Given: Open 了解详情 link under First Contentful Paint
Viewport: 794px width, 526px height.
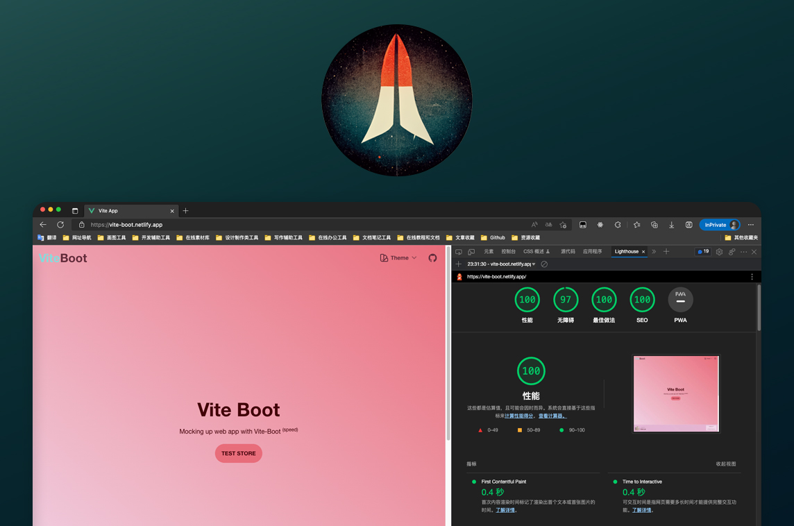Looking at the screenshot, I should [x=505, y=510].
